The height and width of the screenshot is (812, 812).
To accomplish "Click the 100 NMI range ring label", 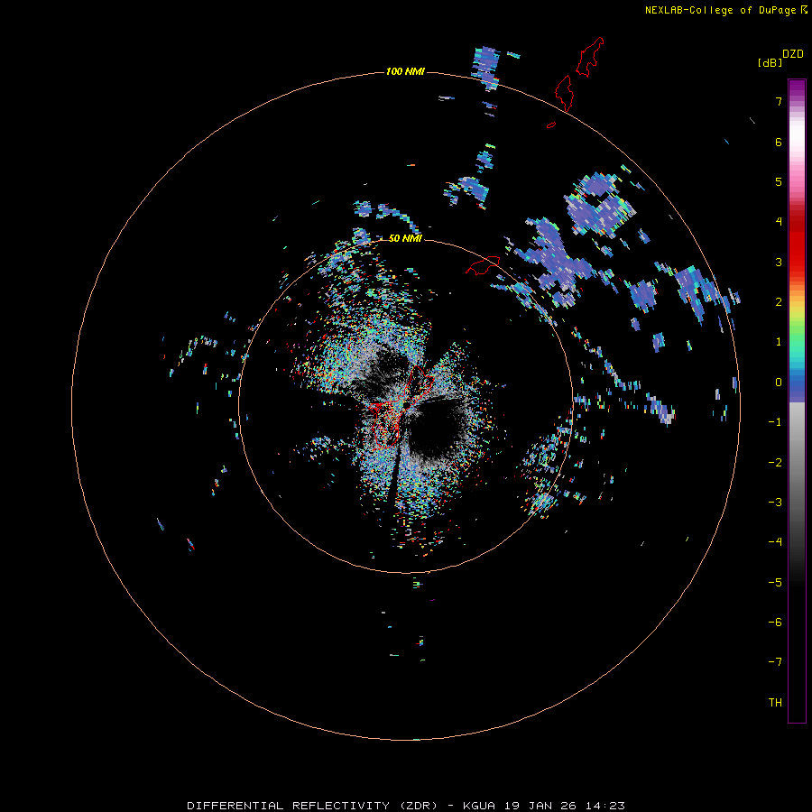I will [405, 71].
